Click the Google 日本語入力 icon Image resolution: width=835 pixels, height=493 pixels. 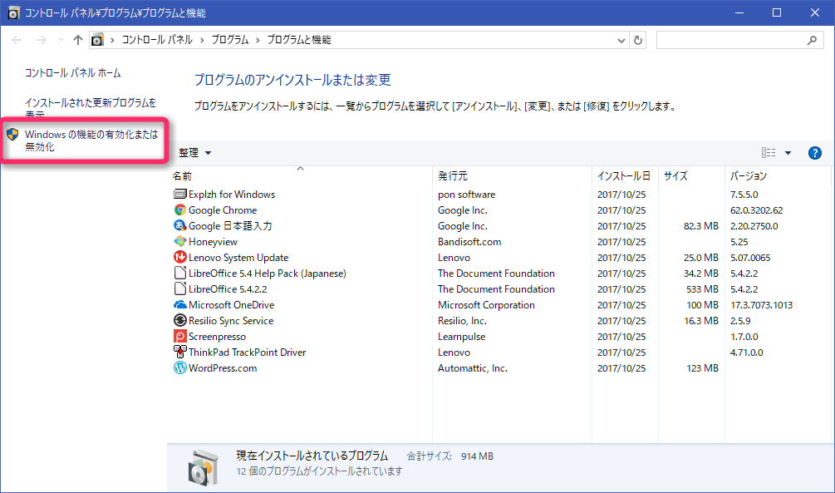[x=180, y=225]
